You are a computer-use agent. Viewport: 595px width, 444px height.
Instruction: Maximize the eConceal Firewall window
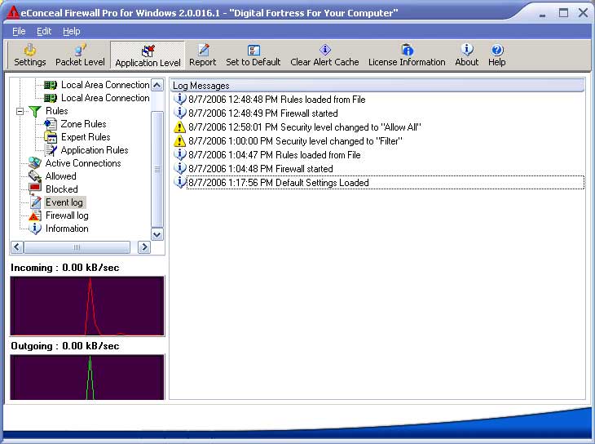563,13
